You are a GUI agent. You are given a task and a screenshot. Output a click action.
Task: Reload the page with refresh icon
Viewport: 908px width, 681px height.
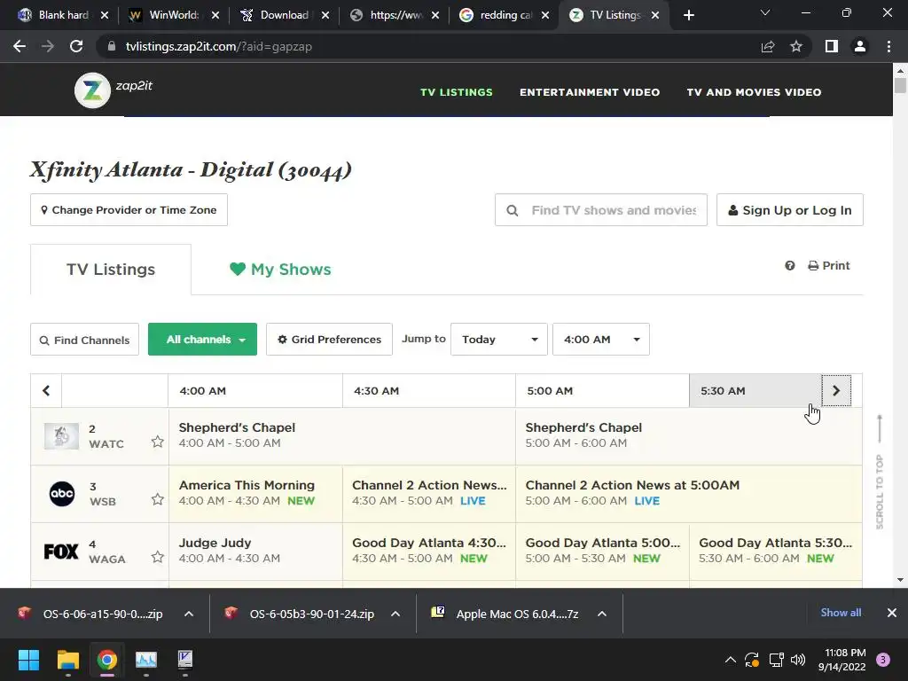(76, 46)
